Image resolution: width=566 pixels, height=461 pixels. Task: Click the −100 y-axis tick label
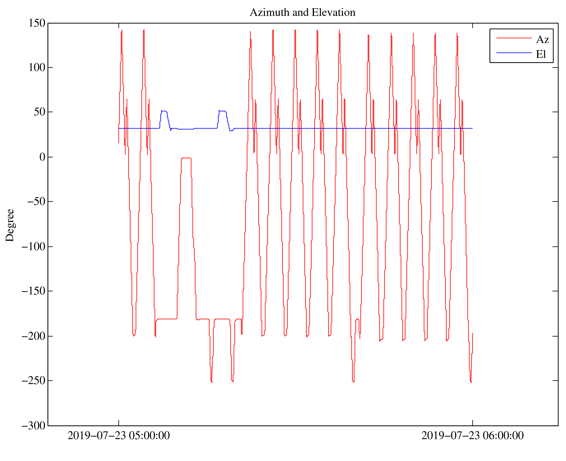pos(33,247)
